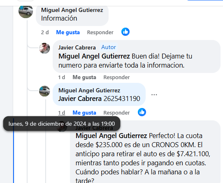Click like reaction icon under phone number comment
The width and height of the screenshot is (223, 183).
[142, 112]
